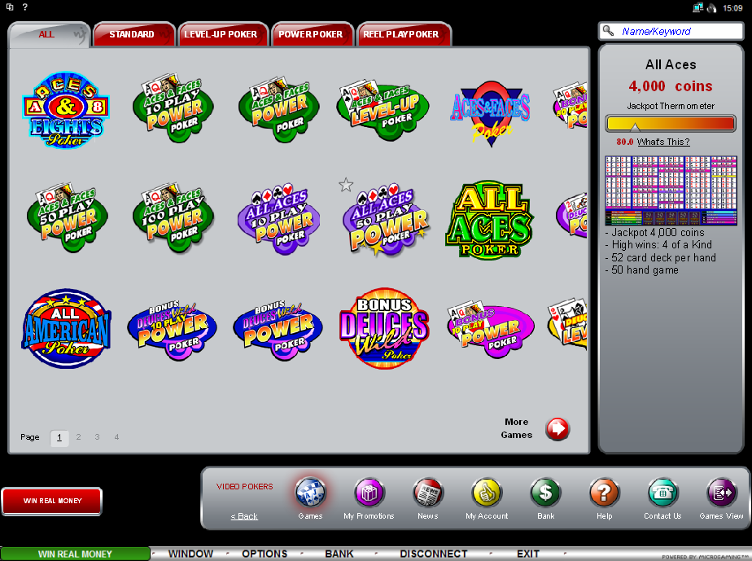
Task: Click DISCONNECT in bottom menu
Action: coord(434,554)
